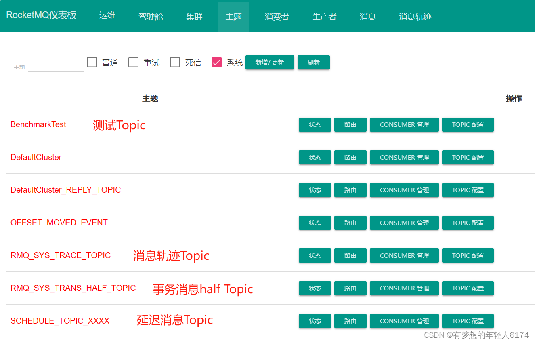The image size is (535, 343).
Task: View 状态 for BenchmarkTest
Action: (x=315, y=125)
